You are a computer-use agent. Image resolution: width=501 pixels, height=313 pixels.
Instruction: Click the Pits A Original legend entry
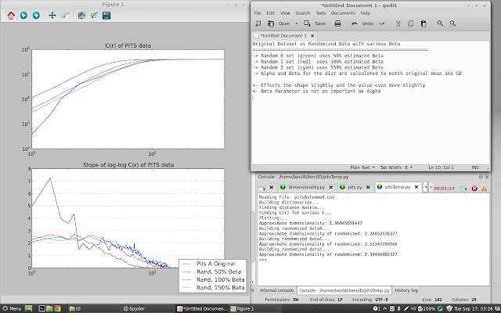[208, 264]
